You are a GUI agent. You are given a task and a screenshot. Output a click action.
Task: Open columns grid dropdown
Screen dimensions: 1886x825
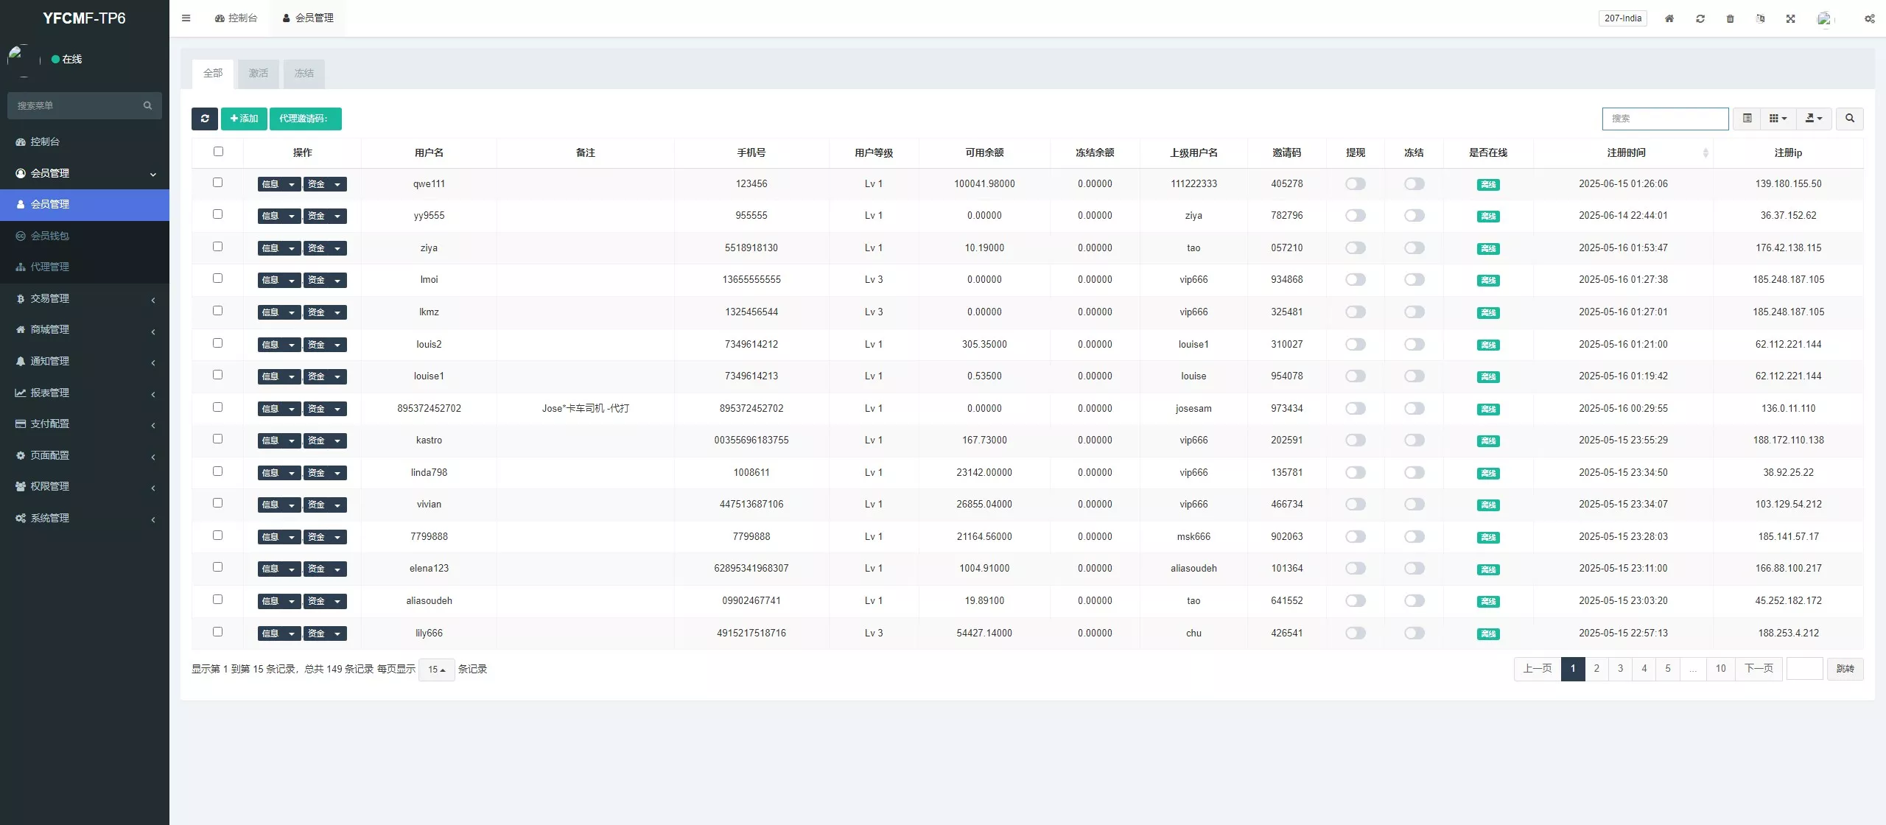point(1778,119)
